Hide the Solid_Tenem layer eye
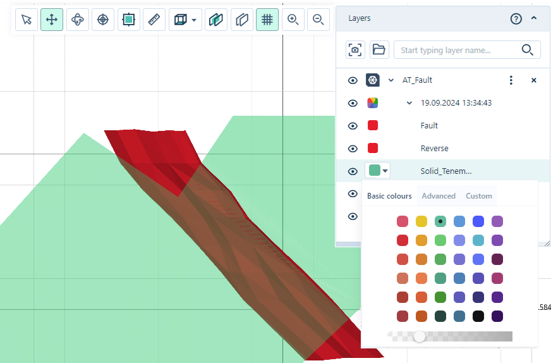Screen dimensions: 551x363 pos(353,171)
